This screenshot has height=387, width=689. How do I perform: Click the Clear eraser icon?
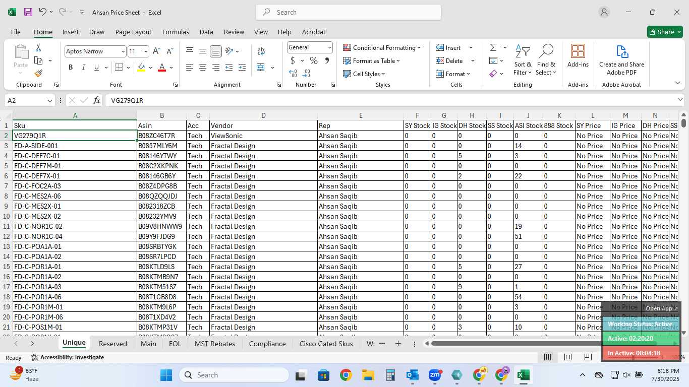click(x=493, y=74)
